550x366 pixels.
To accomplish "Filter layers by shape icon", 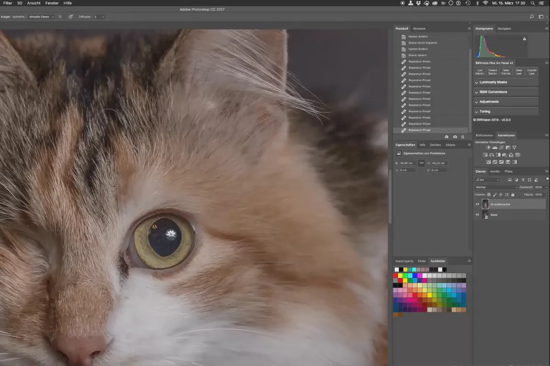I will point(529,180).
